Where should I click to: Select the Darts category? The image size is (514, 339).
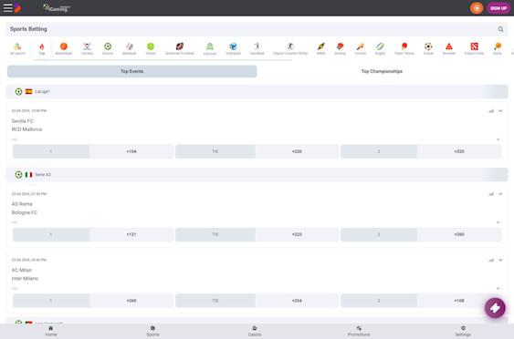(x=498, y=49)
